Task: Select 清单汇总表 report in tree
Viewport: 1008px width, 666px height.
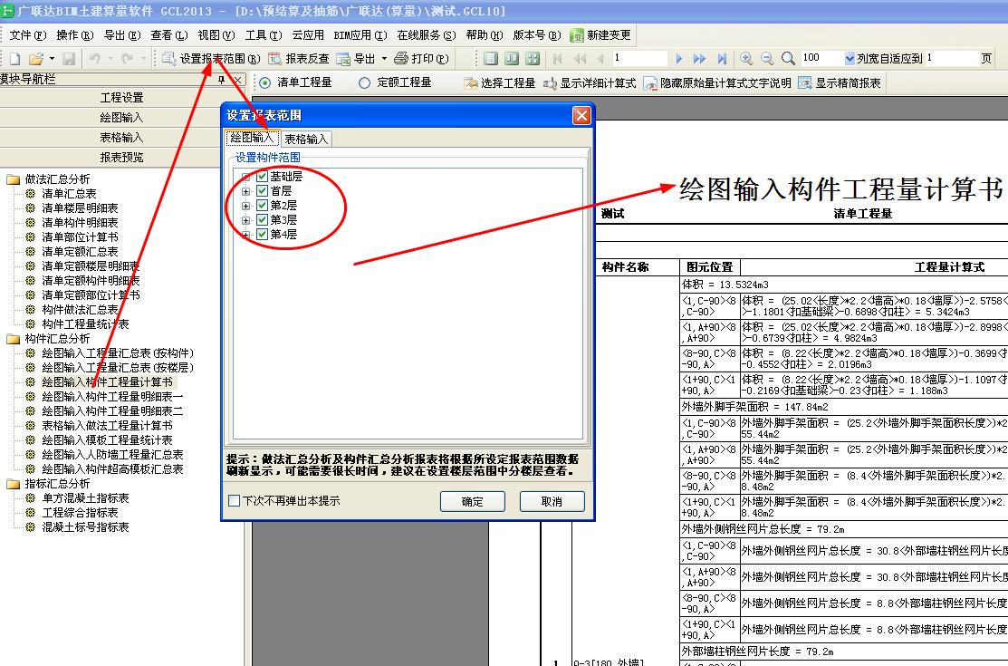Action: click(69, 194)
